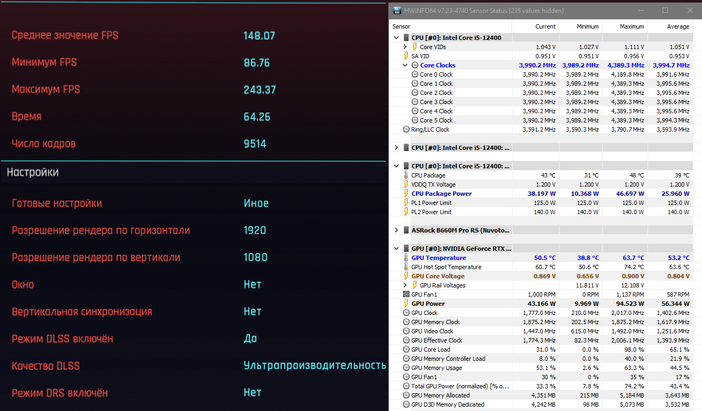Viewport: 702px width, 411px height.
Task: Click the SA VID lightning icon
Action: coord(406,56)
